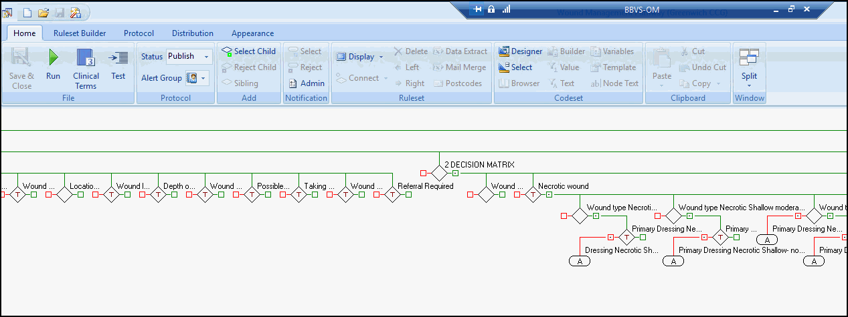Click the Run play icon
Screen dimensions: 848x317
(53, 57)
